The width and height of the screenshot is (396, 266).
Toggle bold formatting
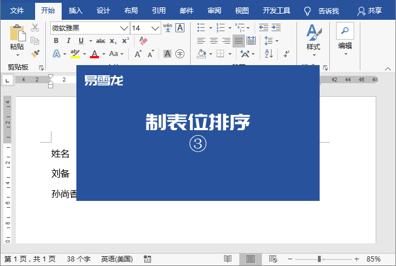click(56, 41)
